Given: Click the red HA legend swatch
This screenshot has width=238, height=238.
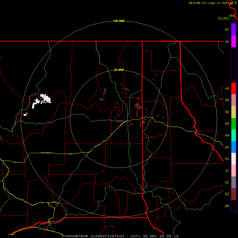Looking at the screenshot, I should tap(234, 88).
